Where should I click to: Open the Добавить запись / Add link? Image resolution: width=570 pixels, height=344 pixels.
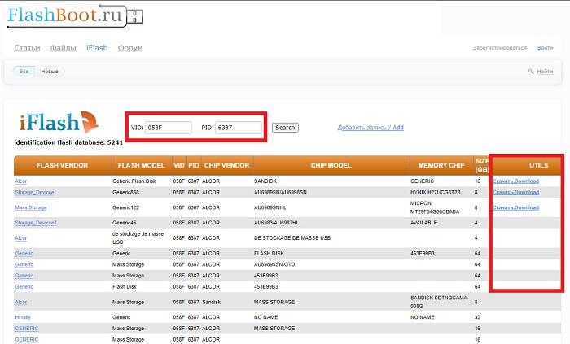pos(370,128)
